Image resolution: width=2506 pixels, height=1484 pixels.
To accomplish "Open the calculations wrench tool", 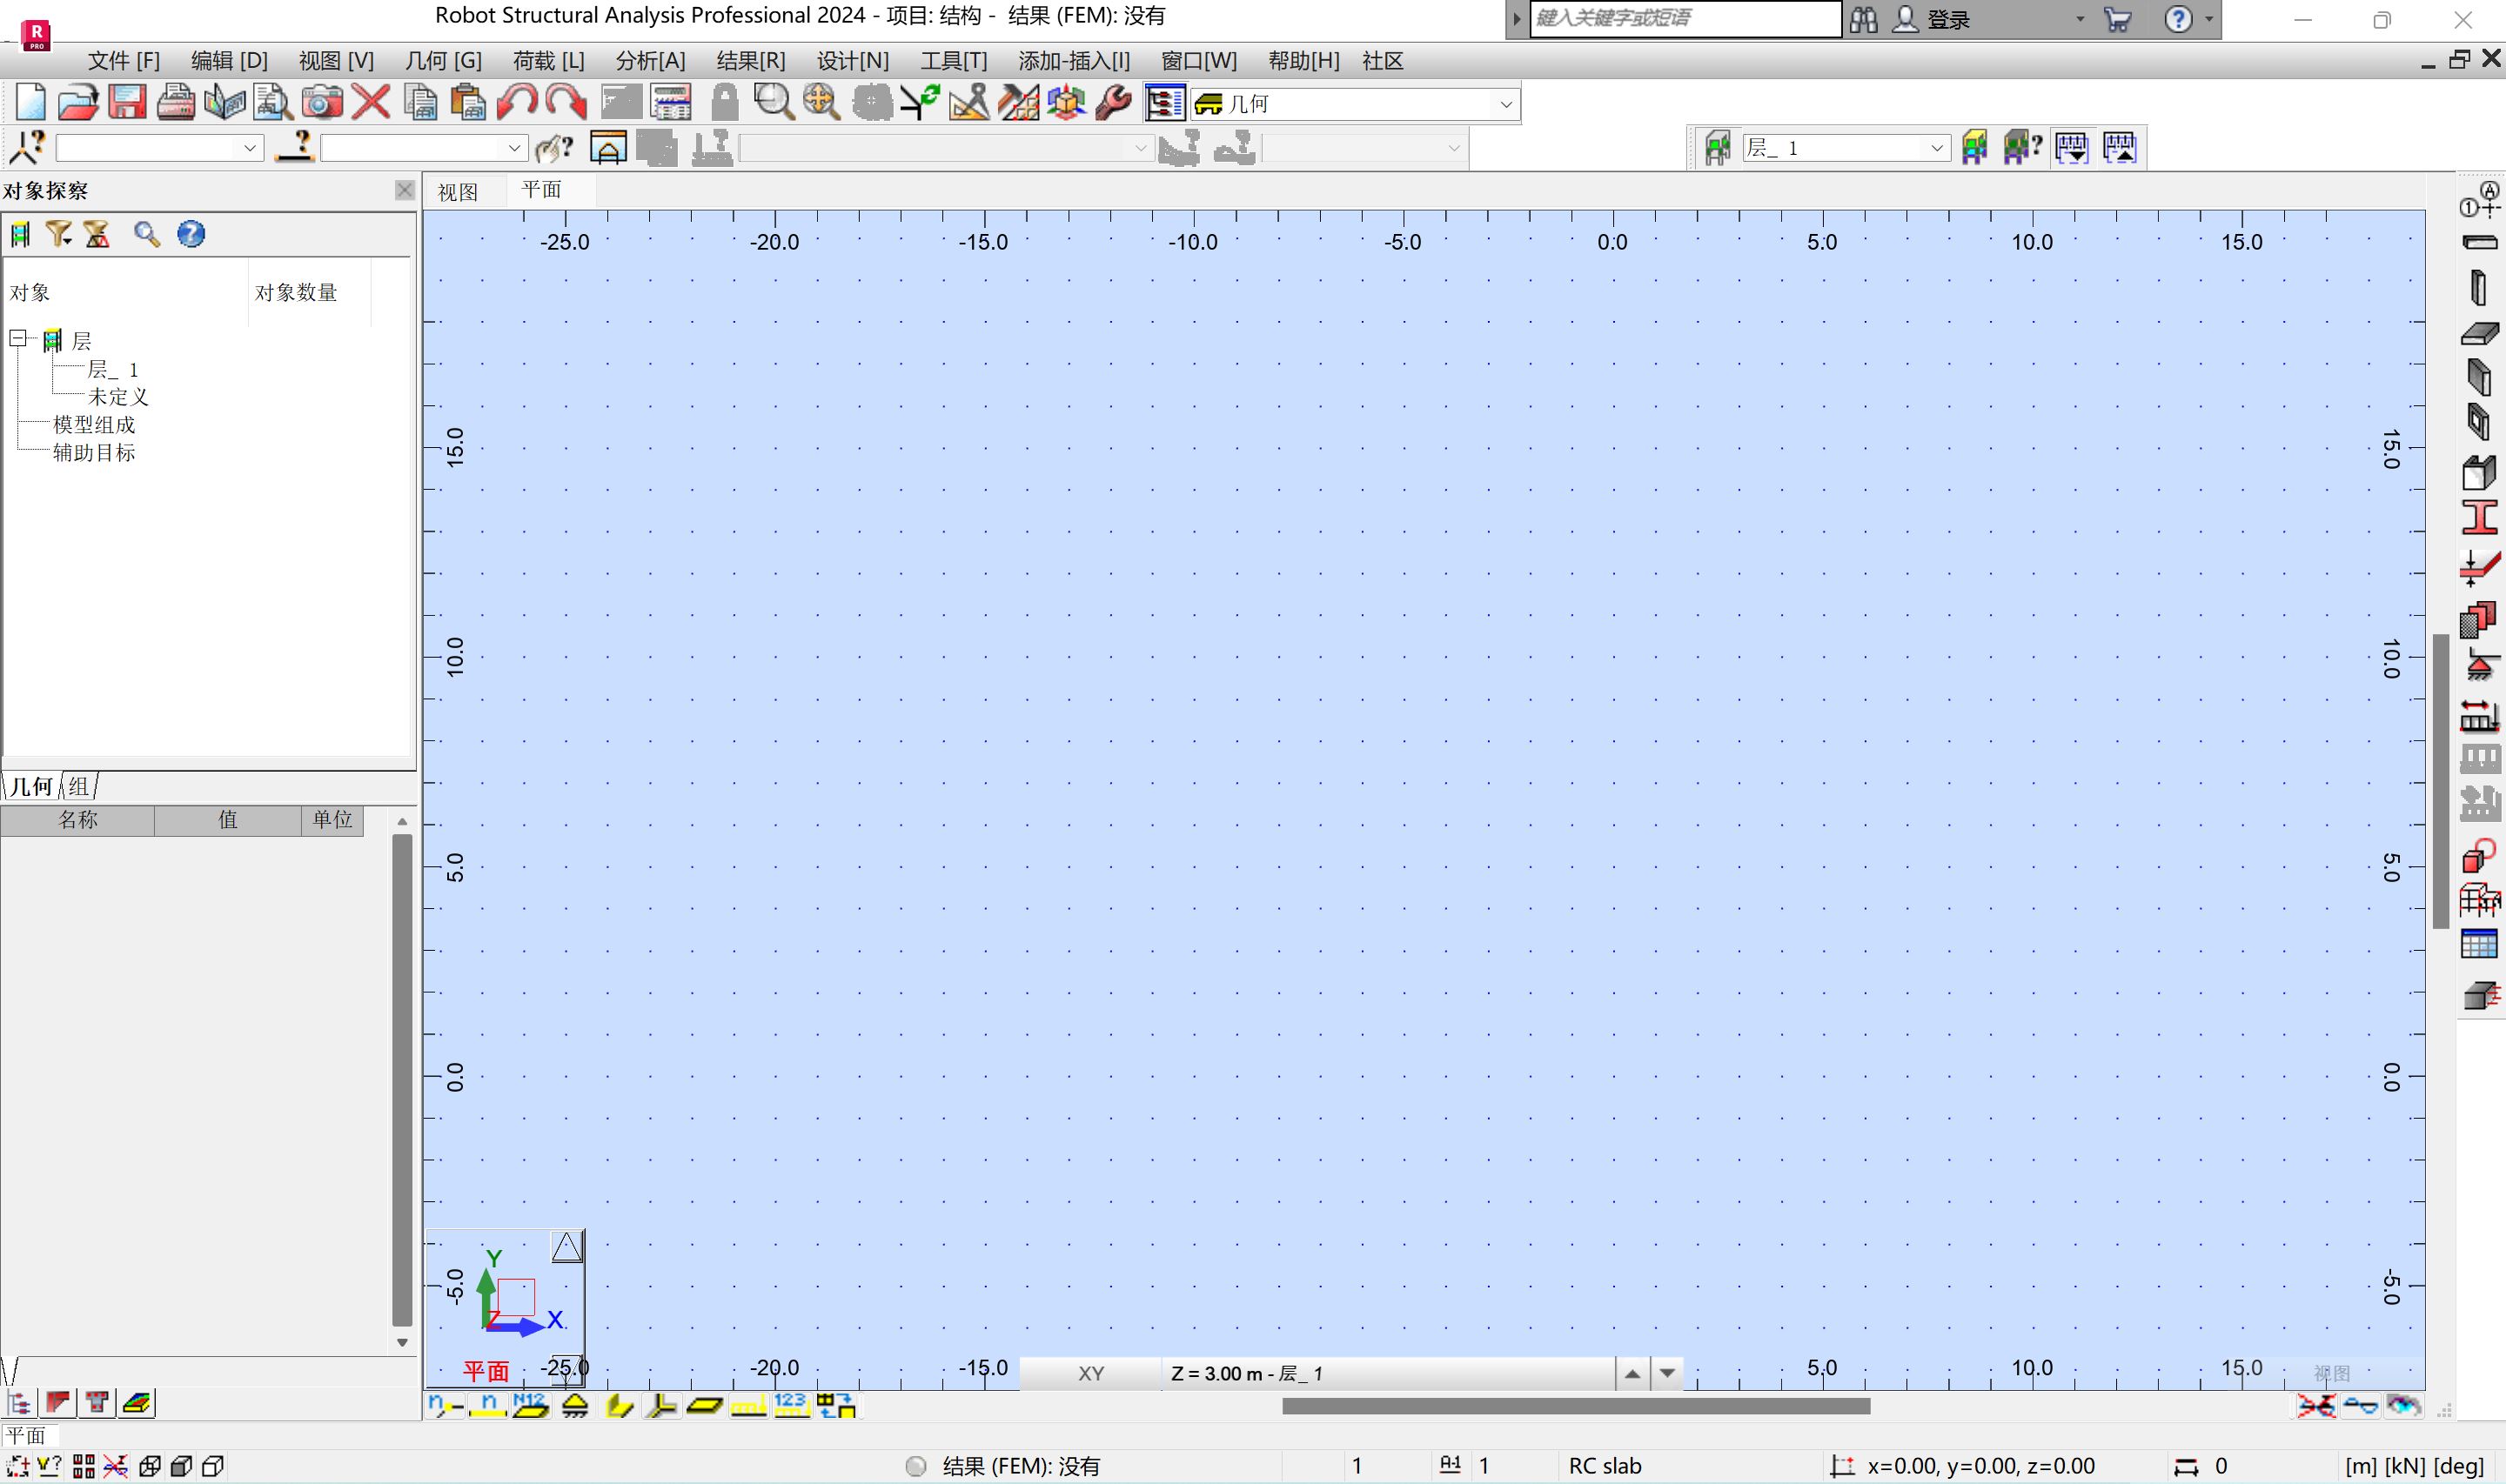I will click(1113, 101).
